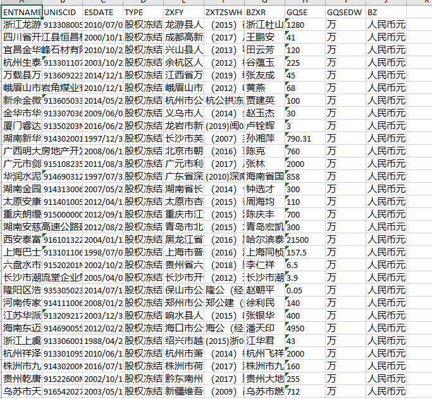Viewport: 432px width, 399px height.
Task: Select the ZXFY header cell
Action: click(184, 12)
